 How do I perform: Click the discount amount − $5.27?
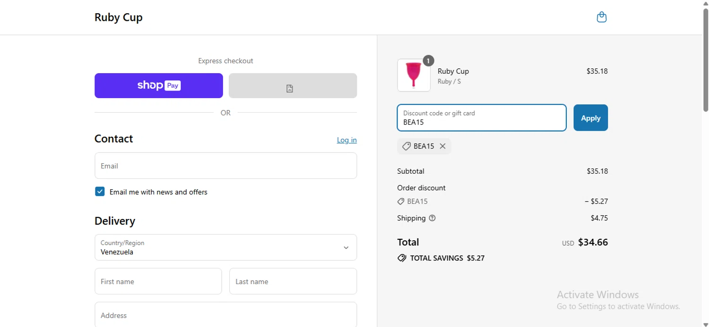pos(596,201)
